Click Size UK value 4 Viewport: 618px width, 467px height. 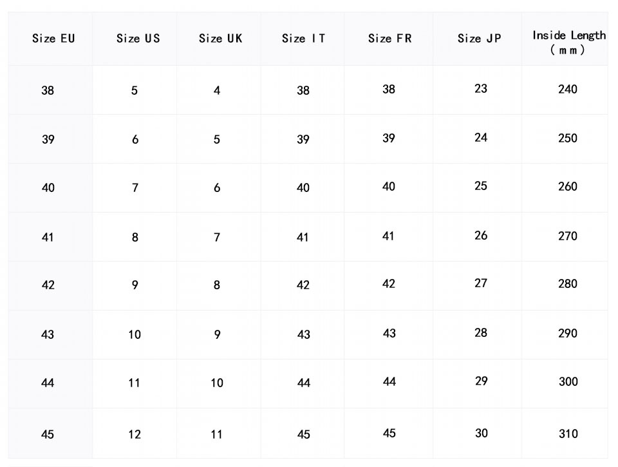pyautogui.click(x=217, y=91)
